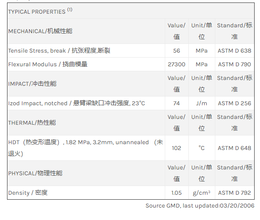The image size is (260, 220).
Task: Select the PHYSICAL/物理性能 section header
Action: click(35, 173)
